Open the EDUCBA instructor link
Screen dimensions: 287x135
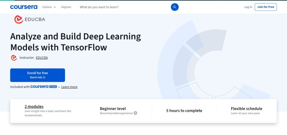click(x=42, y=58)
